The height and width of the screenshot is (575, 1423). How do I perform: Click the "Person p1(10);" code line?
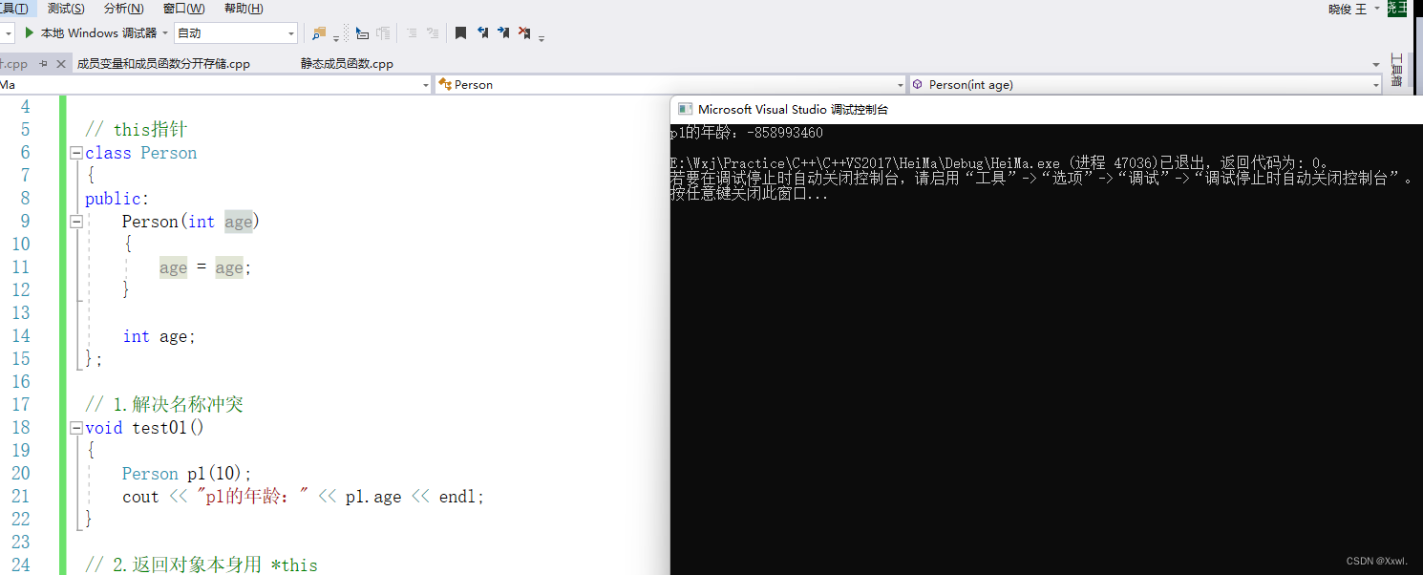click(187, 474)
